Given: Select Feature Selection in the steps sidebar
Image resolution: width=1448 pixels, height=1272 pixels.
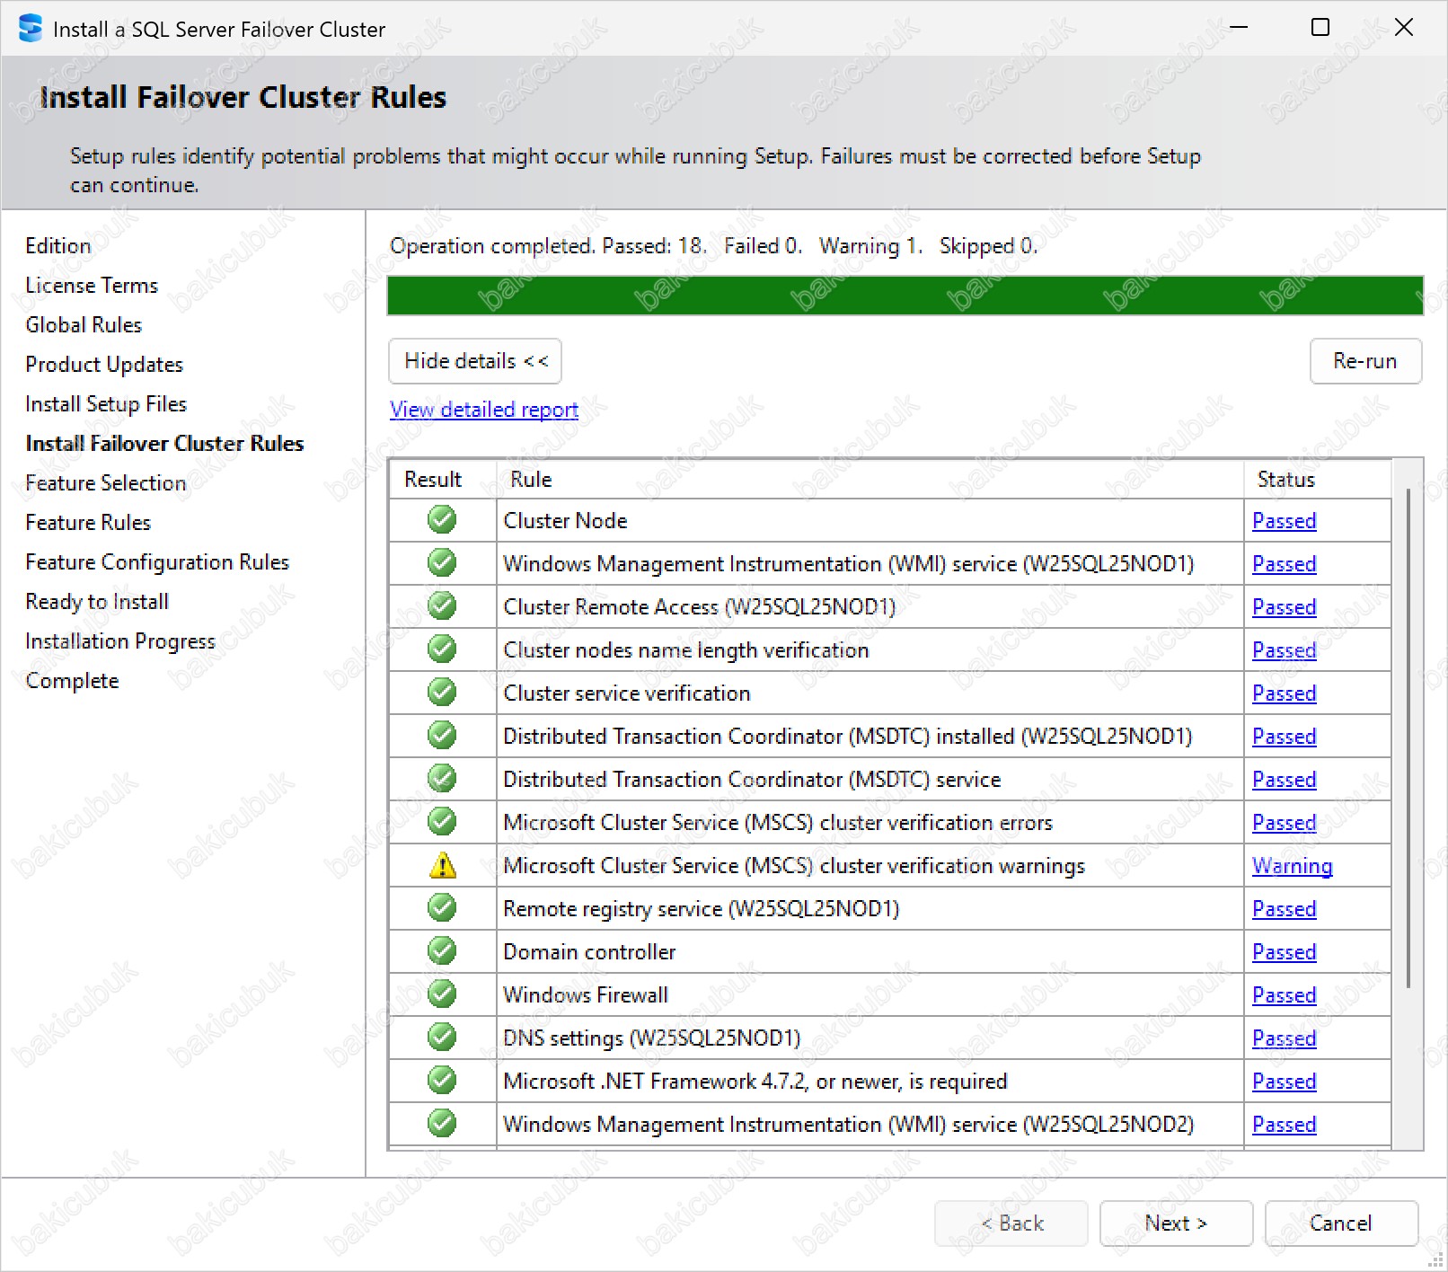Looking at the screenshot, I should [x=105, y=483].
